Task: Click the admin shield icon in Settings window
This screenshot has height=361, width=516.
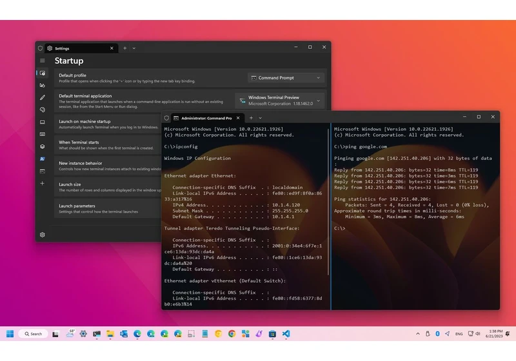Action: tap(40, 48)
